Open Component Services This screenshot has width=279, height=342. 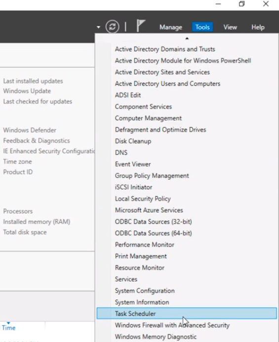[x=143, y=106]
